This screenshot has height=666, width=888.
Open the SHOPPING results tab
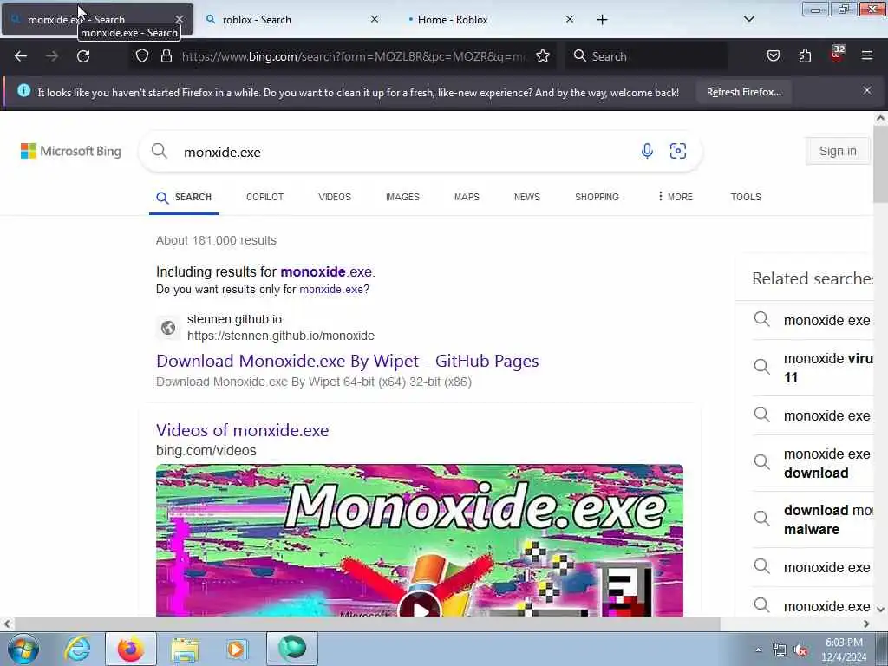597,197
